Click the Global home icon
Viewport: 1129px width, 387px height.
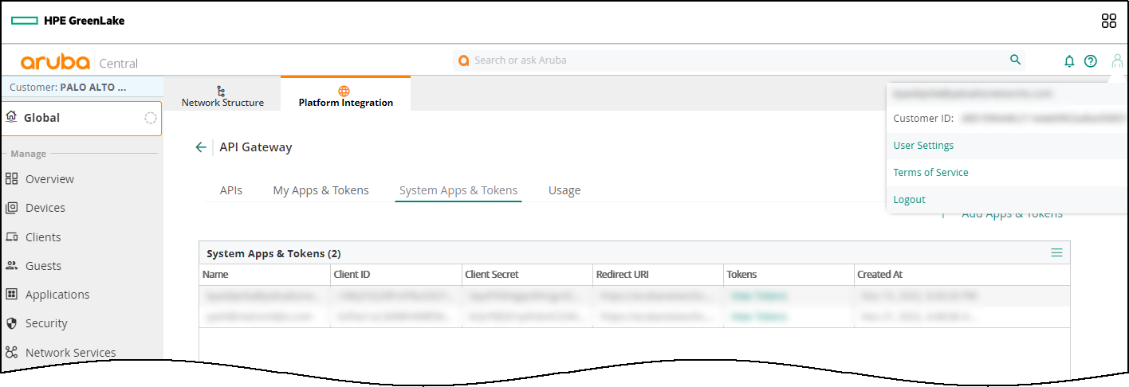pyautogui.click(x=11, y=117)
